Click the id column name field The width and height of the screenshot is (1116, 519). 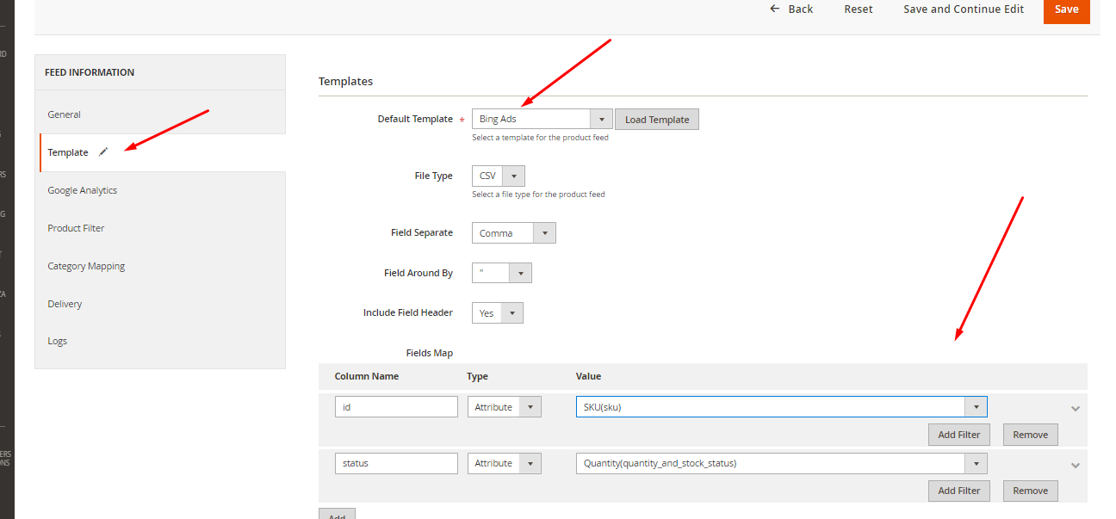(x=396, y=407)
